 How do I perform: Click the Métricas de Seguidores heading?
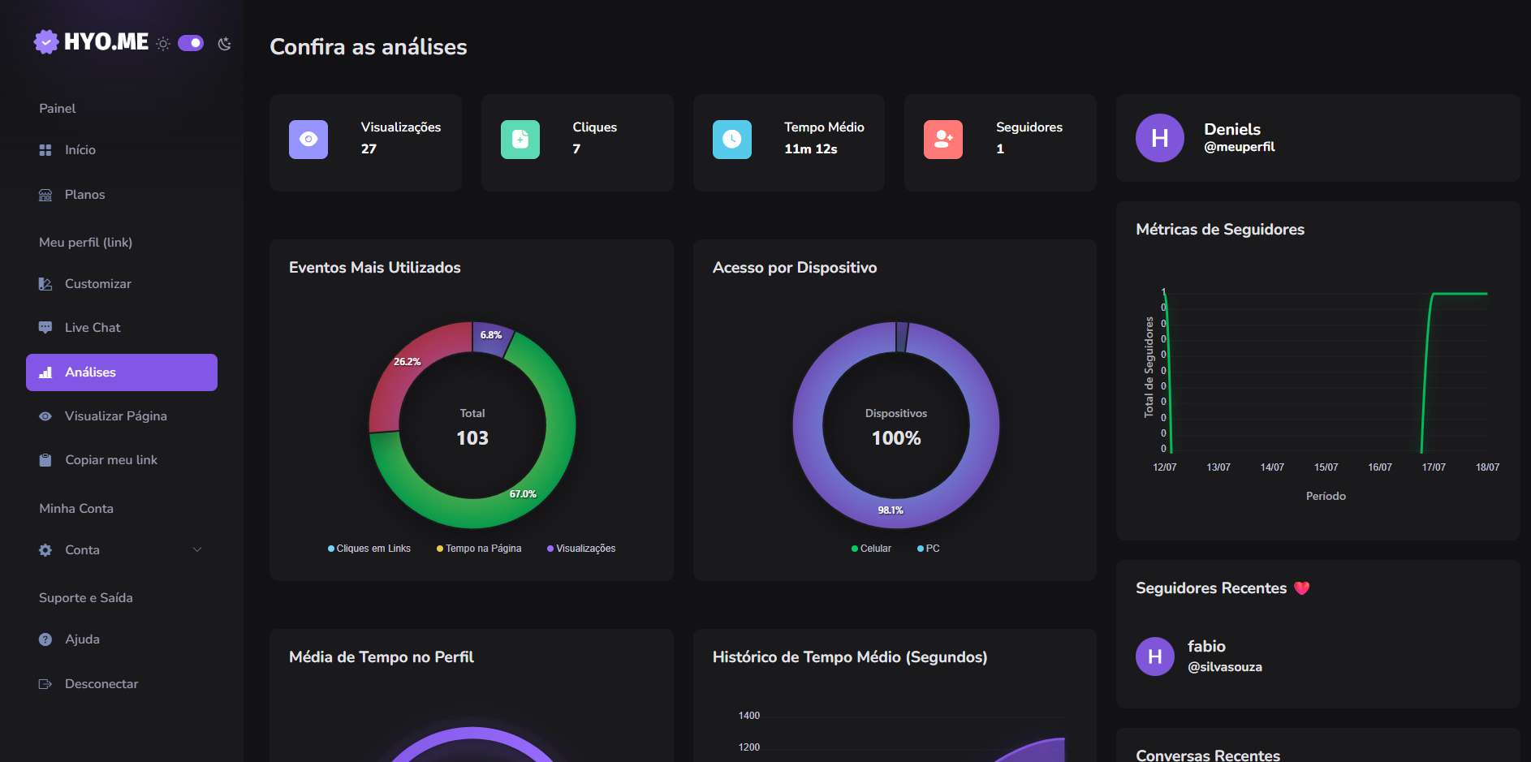click(x=1220, y=230)
